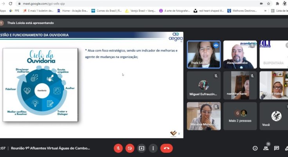Select Thais Loiola's video tile
Screen dimensions: 288x157
pyautogui.click(x=203, y=55)
